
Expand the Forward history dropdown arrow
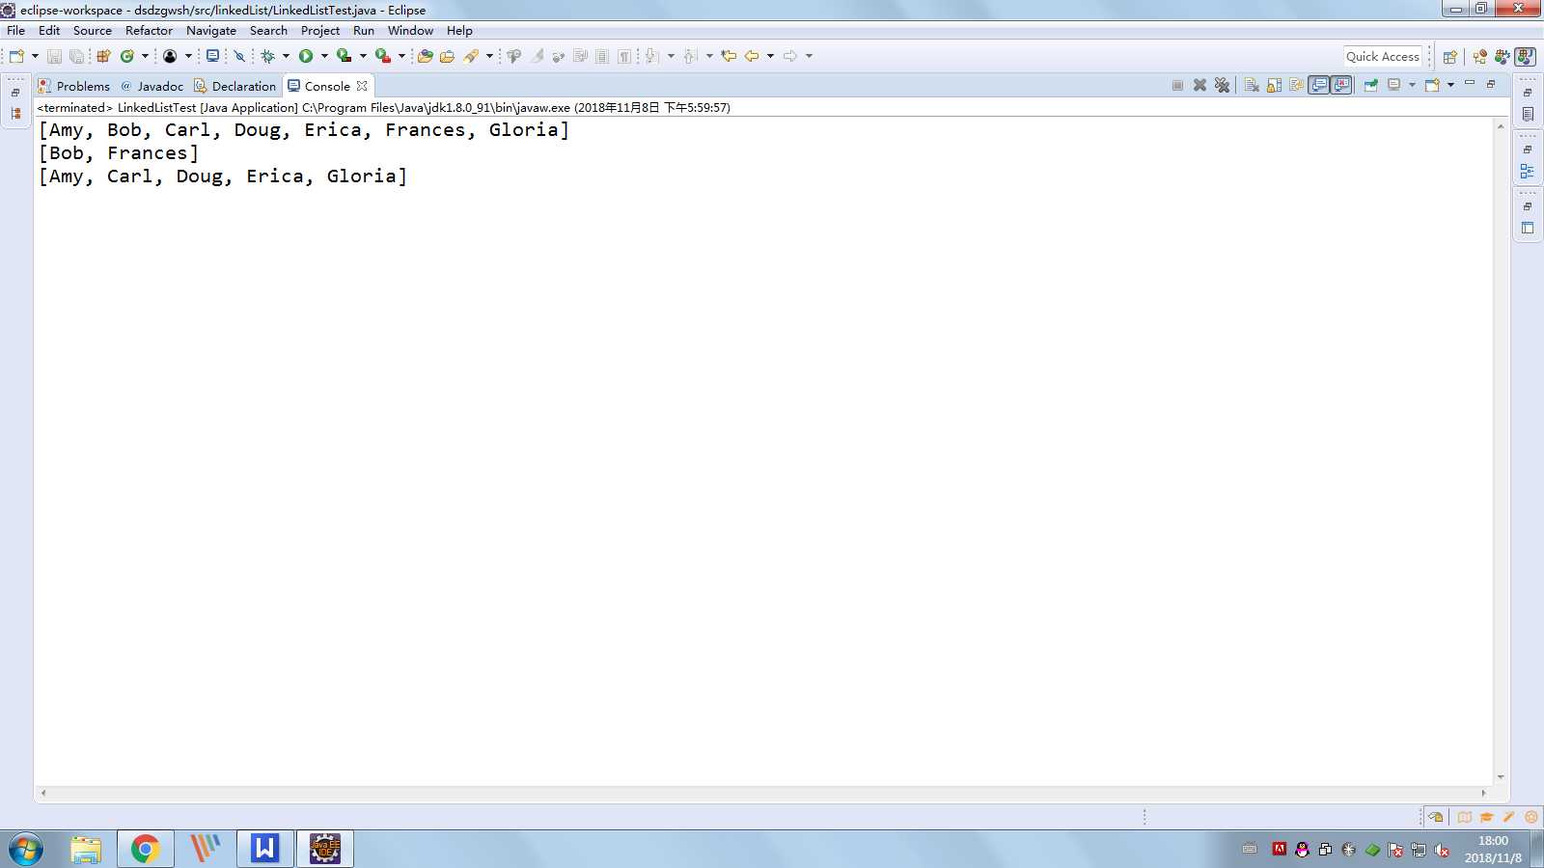coord(809,56)
